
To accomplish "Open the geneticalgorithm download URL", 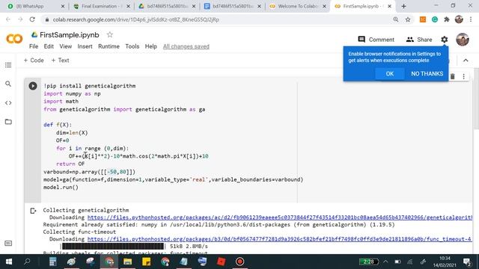I will tap(279, 217).
